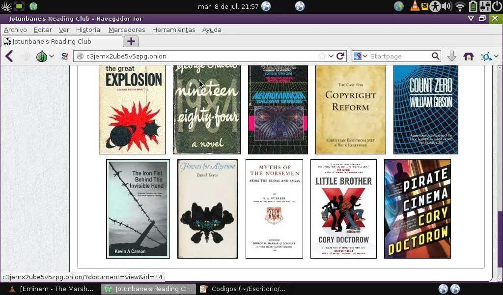
Task: Open the volume speaker control
Action: [447, 6]
